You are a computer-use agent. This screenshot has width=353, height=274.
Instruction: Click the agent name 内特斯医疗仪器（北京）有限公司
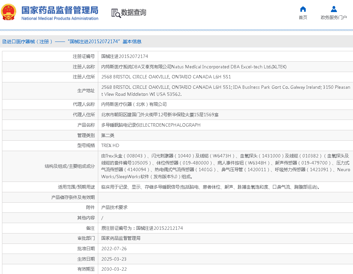tap(134, 104)
